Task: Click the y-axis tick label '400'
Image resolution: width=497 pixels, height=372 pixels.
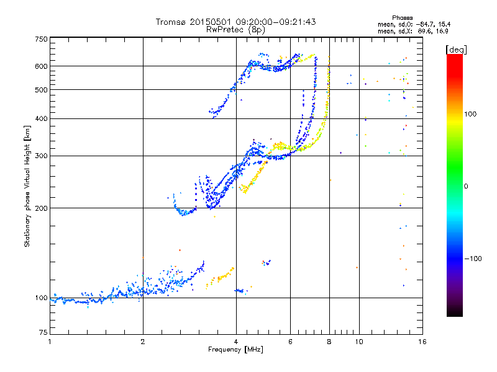Action: pyautogui.click(x=42, y=118)
